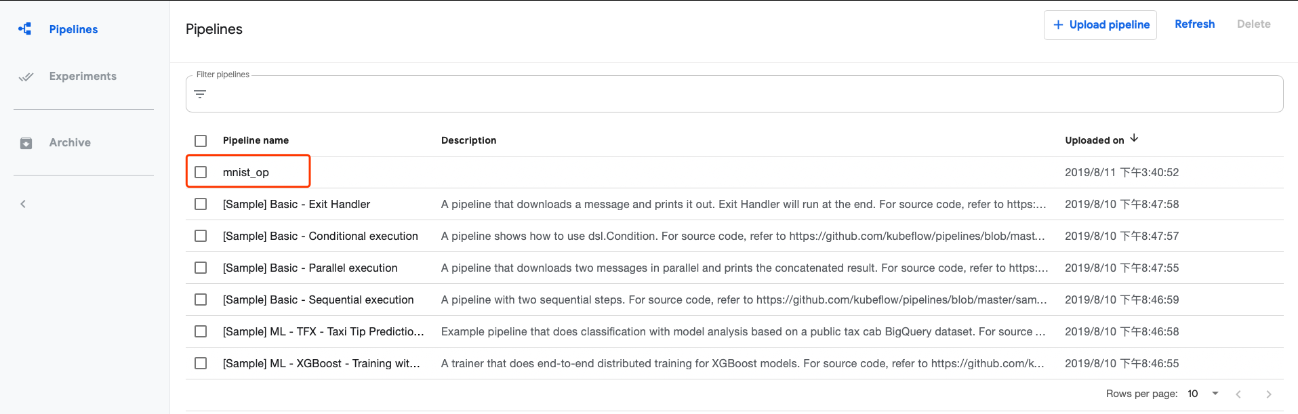1298x414 pixels.
Task: Click the filter list icon
Action: click(x=200, y=94)
